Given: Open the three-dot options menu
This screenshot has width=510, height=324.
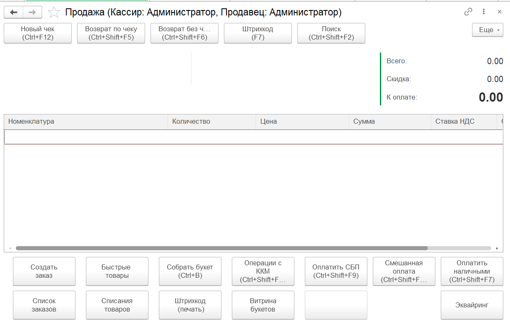Looking at the screenshot, I should [x=484, y=12].
